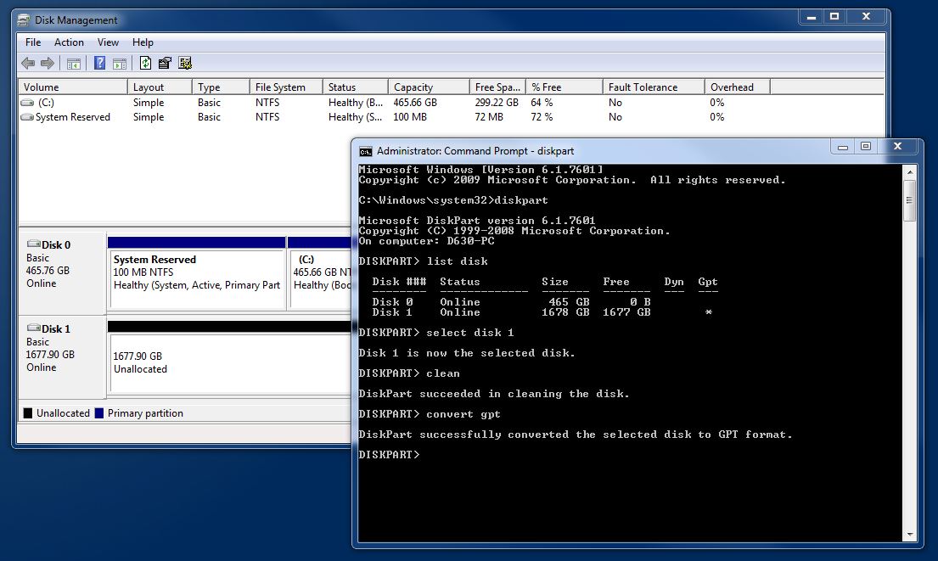Click the 72 MB free space cell
The width and height of the screenshot is (938, 561).
pyautogui.click(x=489, y=117)
